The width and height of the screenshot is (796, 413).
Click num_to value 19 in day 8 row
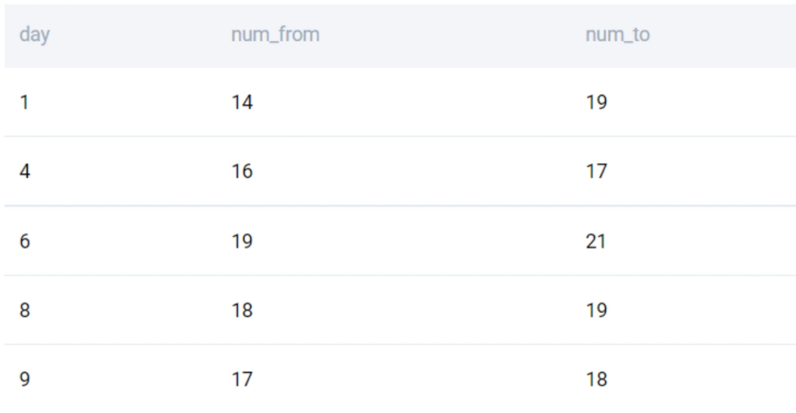pos(596,310)
